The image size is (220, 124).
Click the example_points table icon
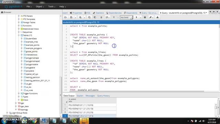[x=25, y=45]
